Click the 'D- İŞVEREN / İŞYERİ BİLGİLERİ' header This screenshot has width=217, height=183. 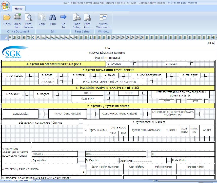click(x=108, y=106)
